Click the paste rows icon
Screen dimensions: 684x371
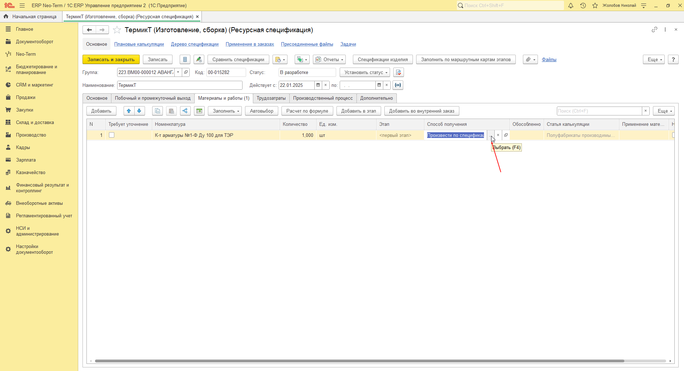[x=171, y=111]
